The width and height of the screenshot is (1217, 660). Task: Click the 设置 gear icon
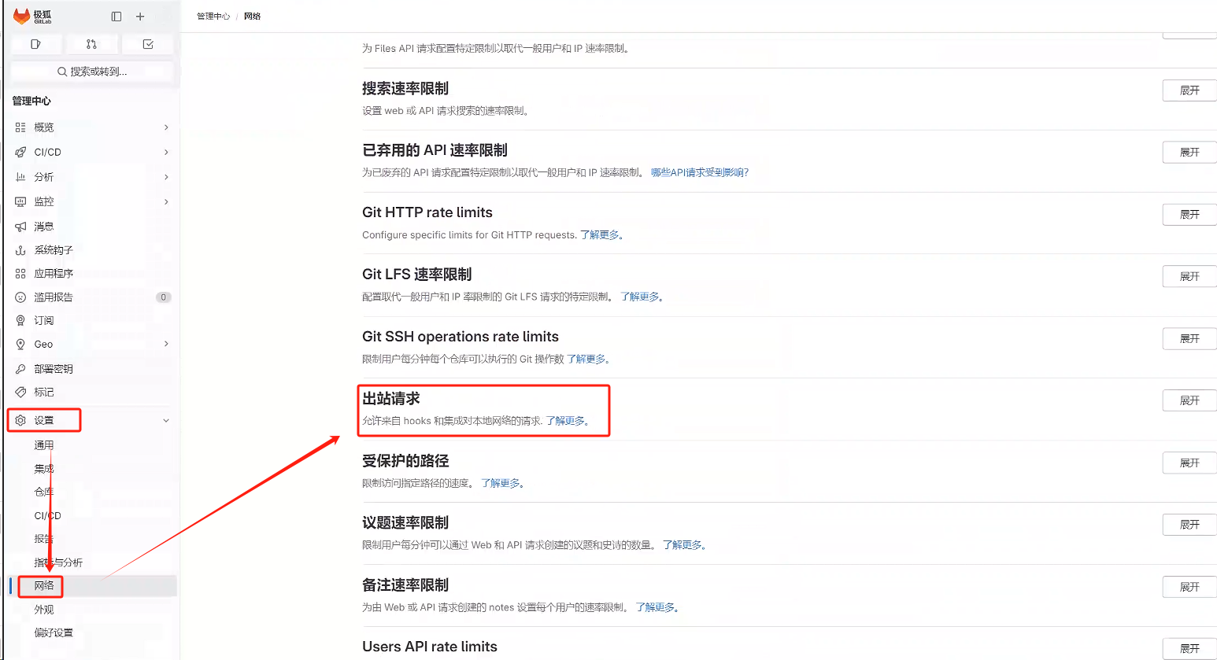(x=20, y=420)
